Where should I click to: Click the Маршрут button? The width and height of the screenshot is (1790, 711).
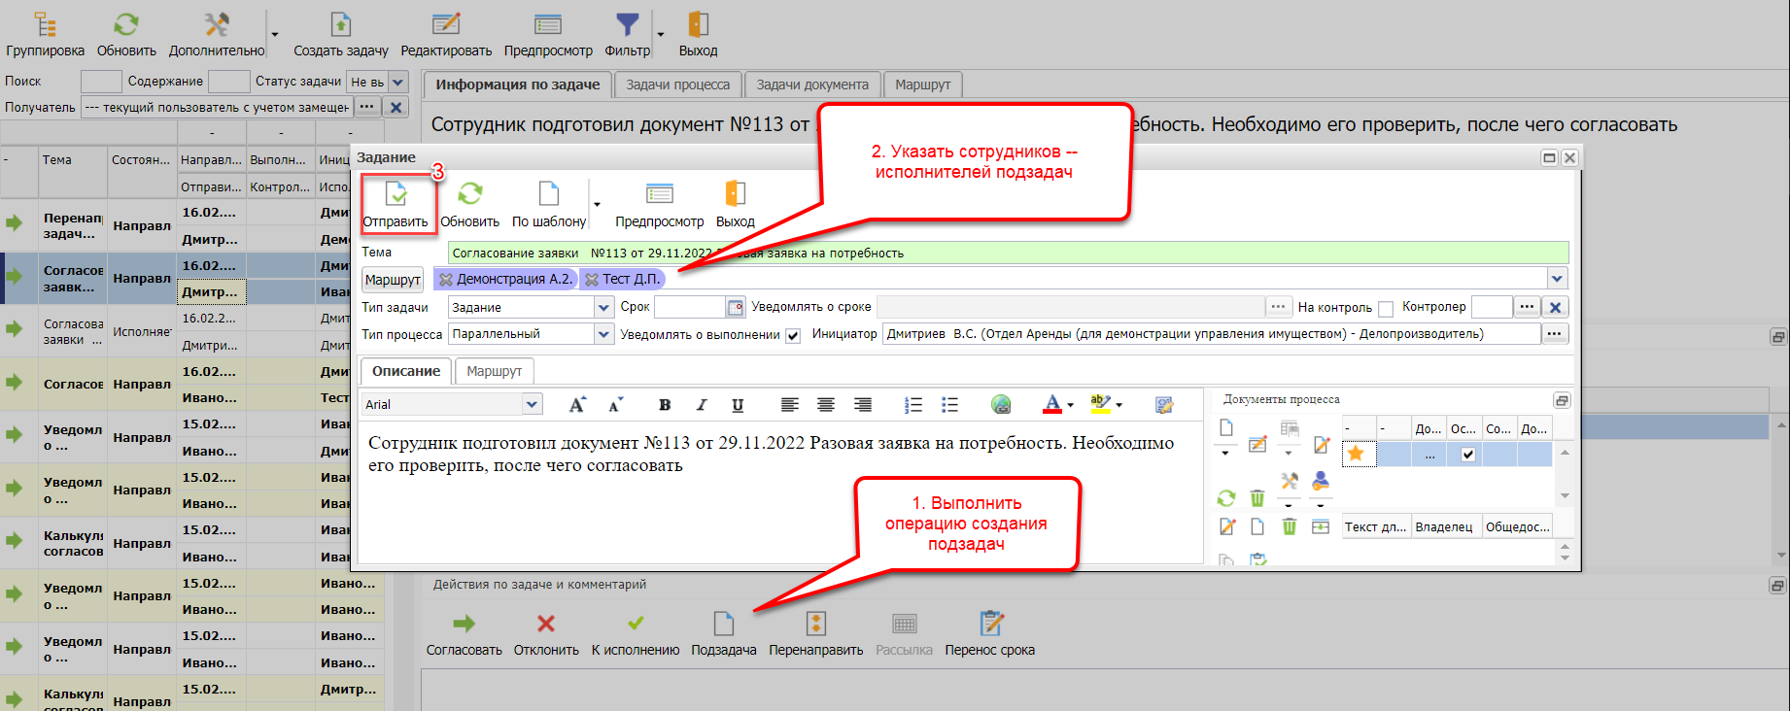[393, 280]
